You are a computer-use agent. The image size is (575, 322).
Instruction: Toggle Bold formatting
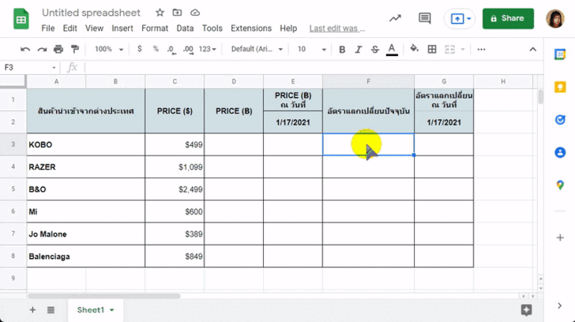pyautogui.click(x=342, y=49)
